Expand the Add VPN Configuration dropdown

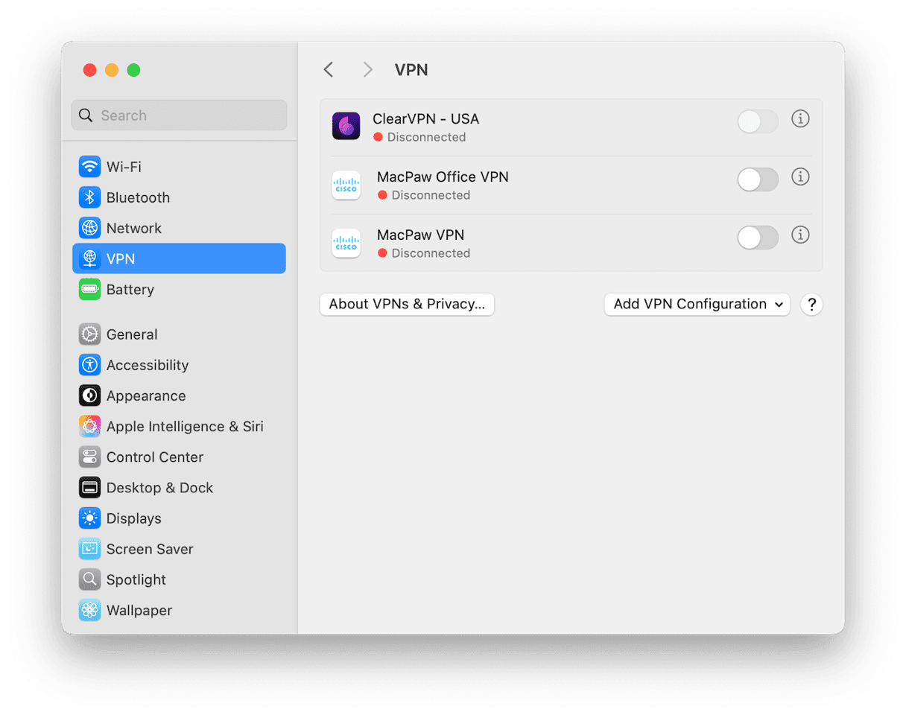point(697,305)
